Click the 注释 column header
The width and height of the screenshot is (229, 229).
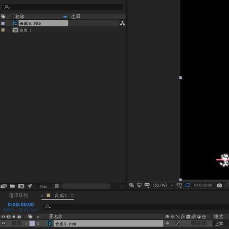(x=76, y=16)
